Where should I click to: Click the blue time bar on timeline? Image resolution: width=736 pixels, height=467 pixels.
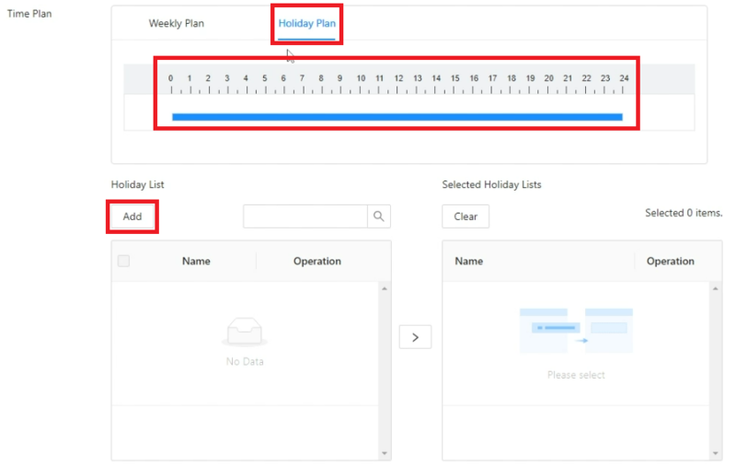pos(397,117)
